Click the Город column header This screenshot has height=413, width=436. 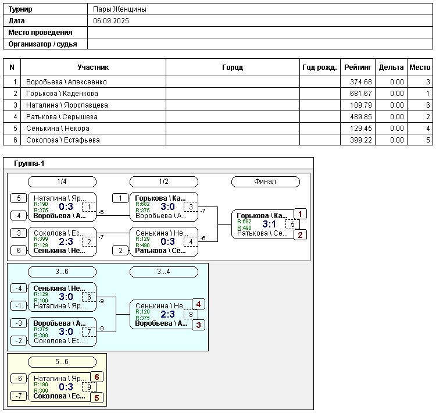click(233, 67)
